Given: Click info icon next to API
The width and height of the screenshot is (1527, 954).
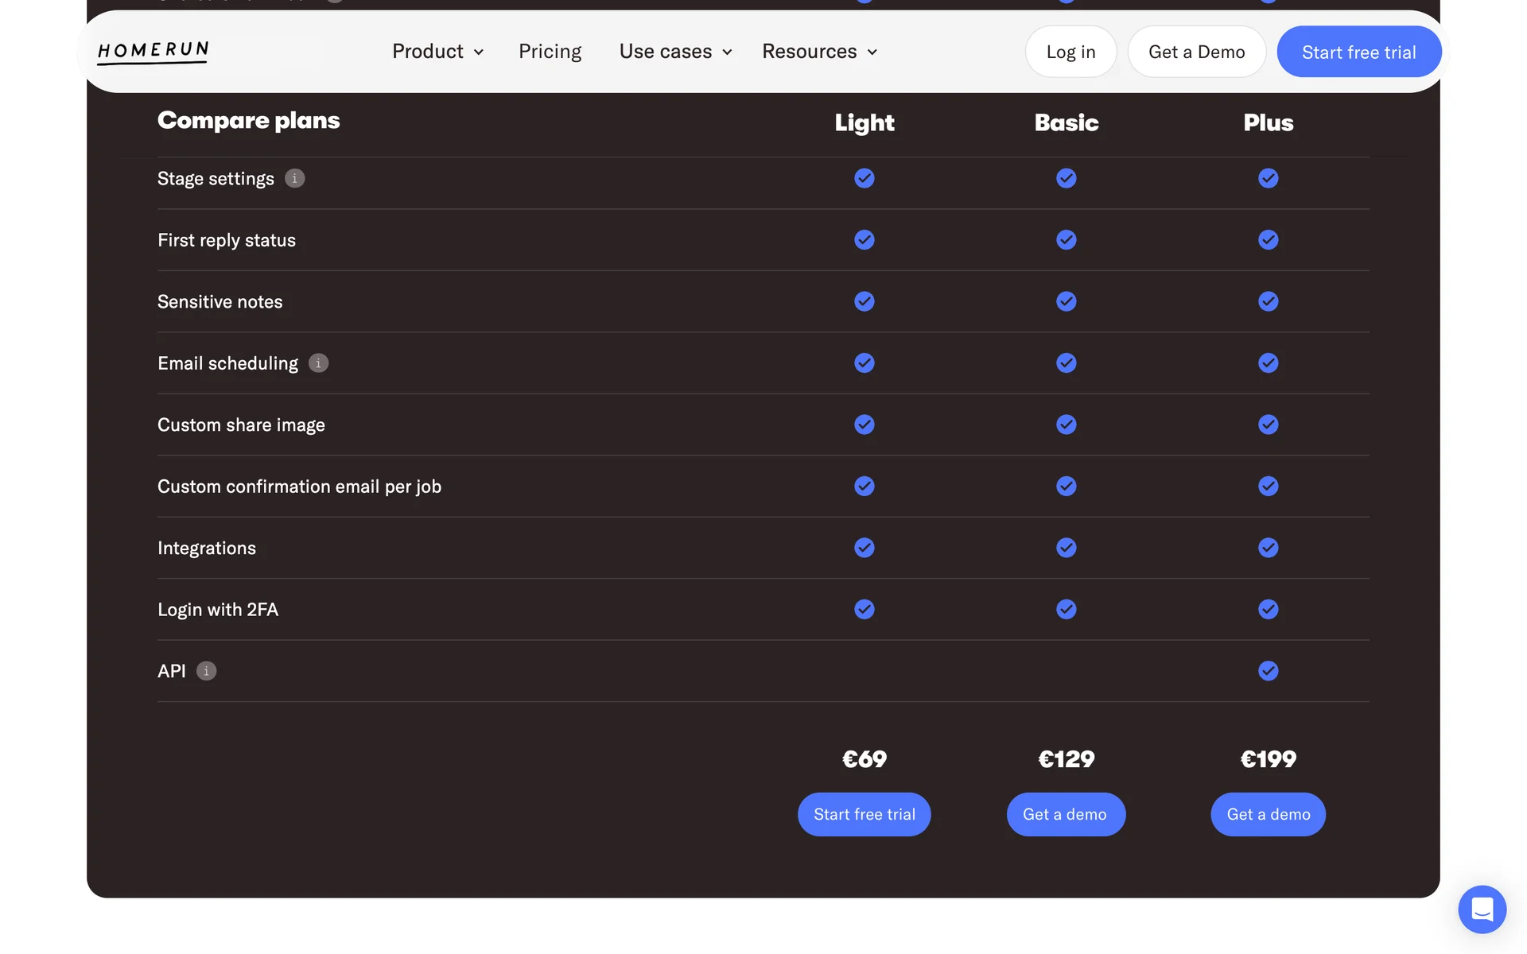Looking at the screenshot, I should click(206, 671).
